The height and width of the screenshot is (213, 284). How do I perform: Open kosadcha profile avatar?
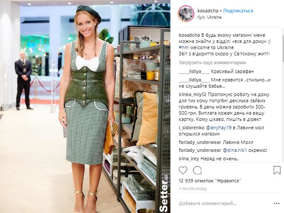click(186, 14)
